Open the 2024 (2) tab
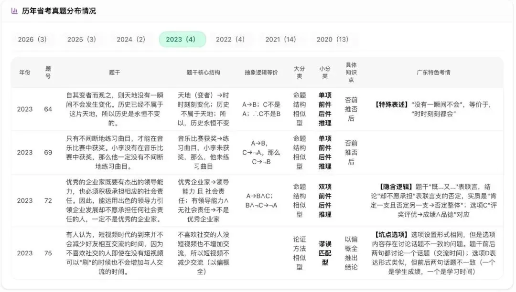The width and height of the screenshot is (516, 292). click(x=131, y=40)
